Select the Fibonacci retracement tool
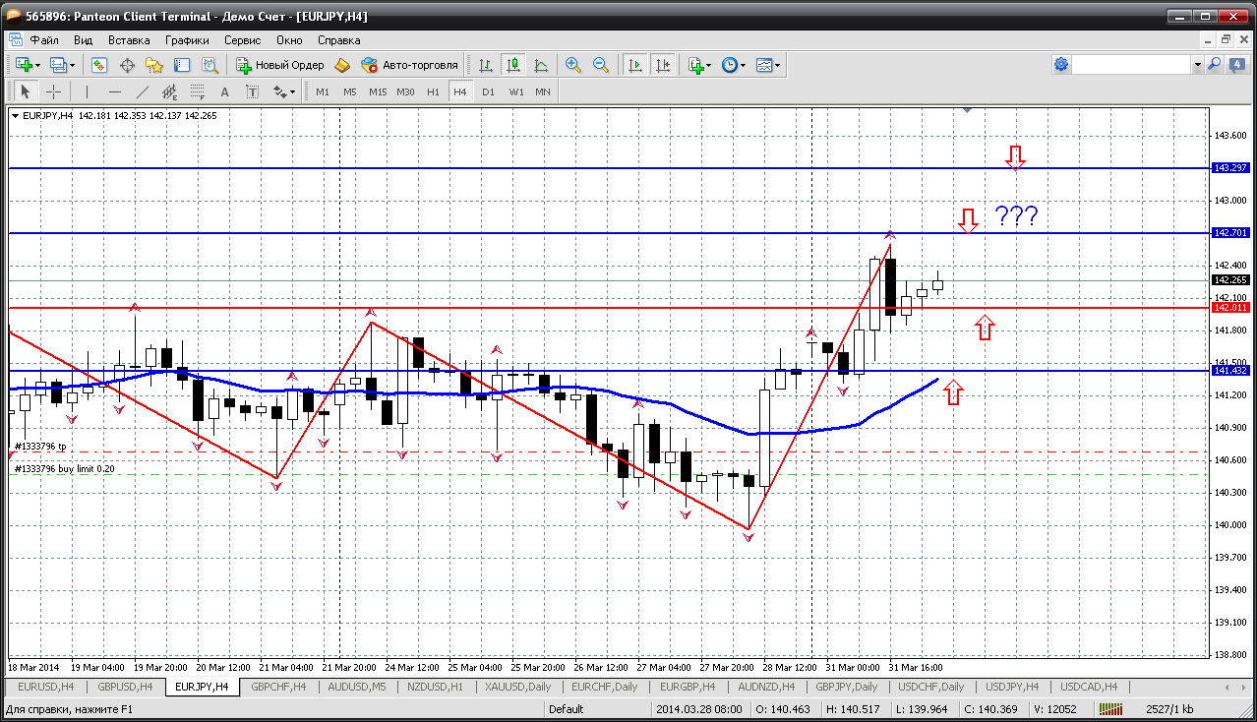 click(198, 91)
